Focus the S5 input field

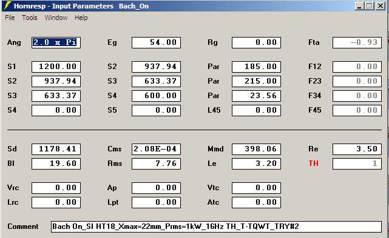click(157, 110)
